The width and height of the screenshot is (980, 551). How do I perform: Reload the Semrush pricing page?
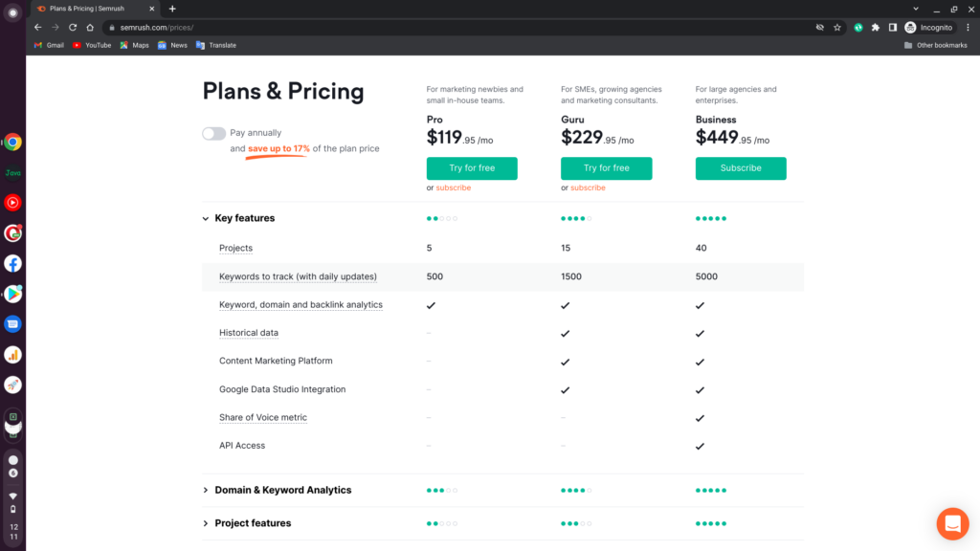coord(73,28)
